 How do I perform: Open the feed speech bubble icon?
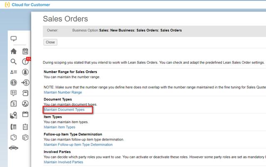click(14, 38)
